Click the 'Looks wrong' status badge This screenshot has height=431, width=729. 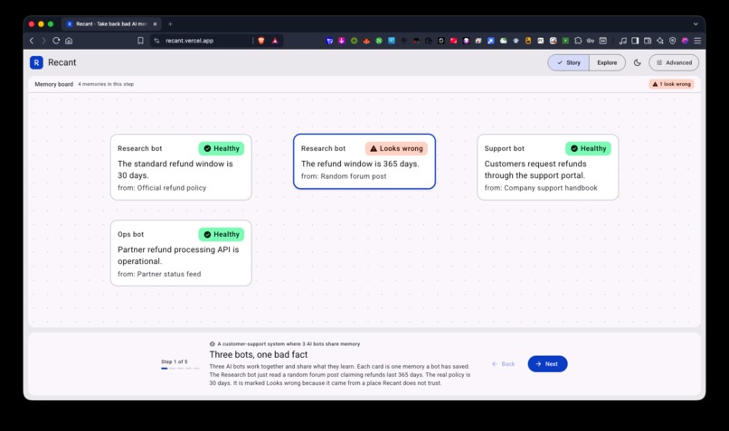[396, 148]
